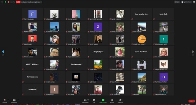Select ZULFIKAR NASUION's purple Z avatar

click(x=98, y=27)
